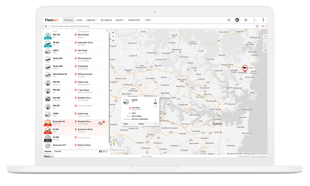This screenshot has height=186, width=310.
Task: Click Excavator 01 engine warning icon
Action: [x=101, y=123]
